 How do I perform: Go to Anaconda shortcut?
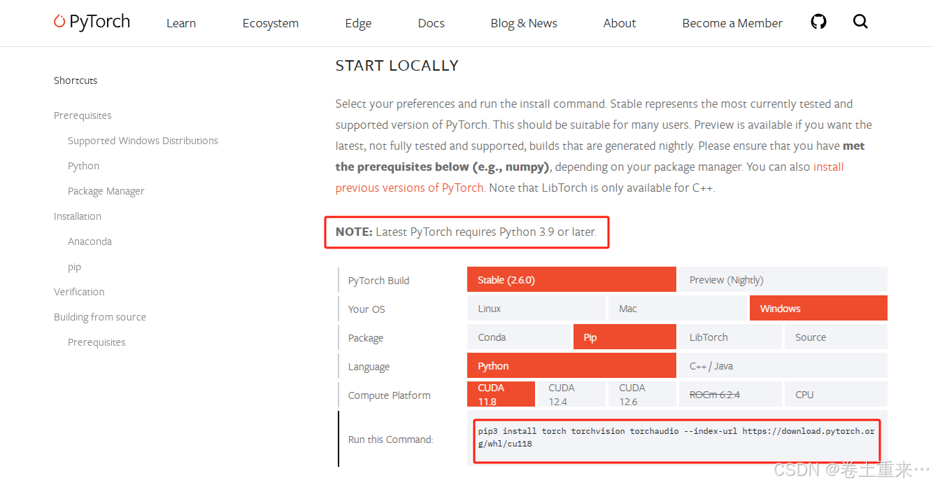tap(90, 241)
